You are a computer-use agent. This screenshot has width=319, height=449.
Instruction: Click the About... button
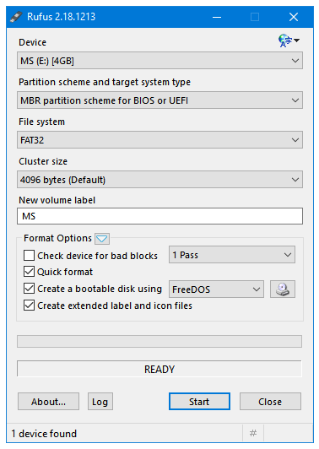tap(48, 402)
